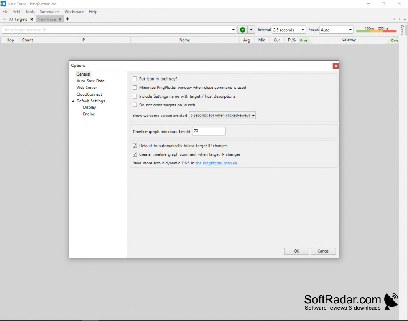Open the Workspace menu
The image size is (408, 321).
[74, 12]
